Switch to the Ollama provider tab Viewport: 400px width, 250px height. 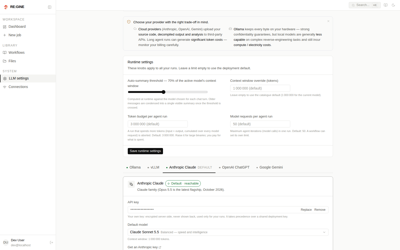pyautogui.click(x=133, y=167)
